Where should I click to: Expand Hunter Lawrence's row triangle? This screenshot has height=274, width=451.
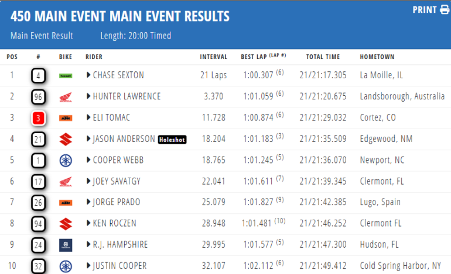(x=88, y=96)
